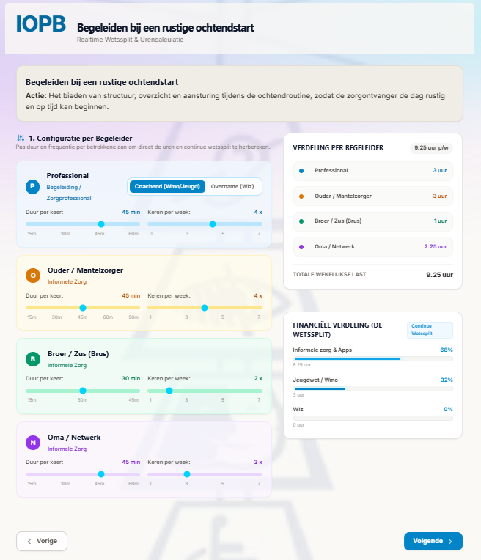Click the 90m tick on the Ouder duration slider
The width and height of the screenshot is (481, 560).
pos(133,317)
